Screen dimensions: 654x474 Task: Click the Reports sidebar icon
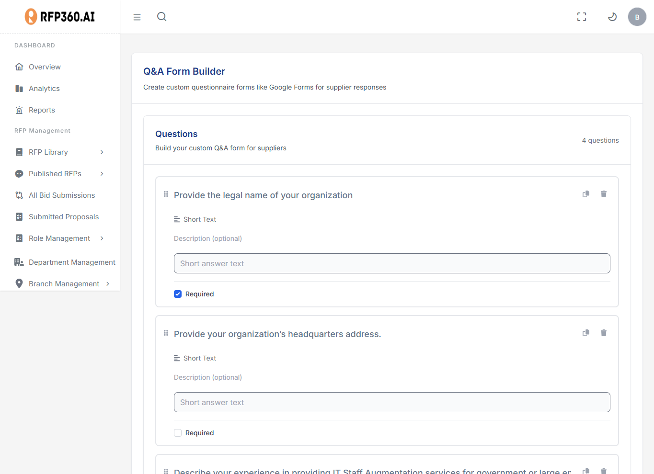point(19,110)
